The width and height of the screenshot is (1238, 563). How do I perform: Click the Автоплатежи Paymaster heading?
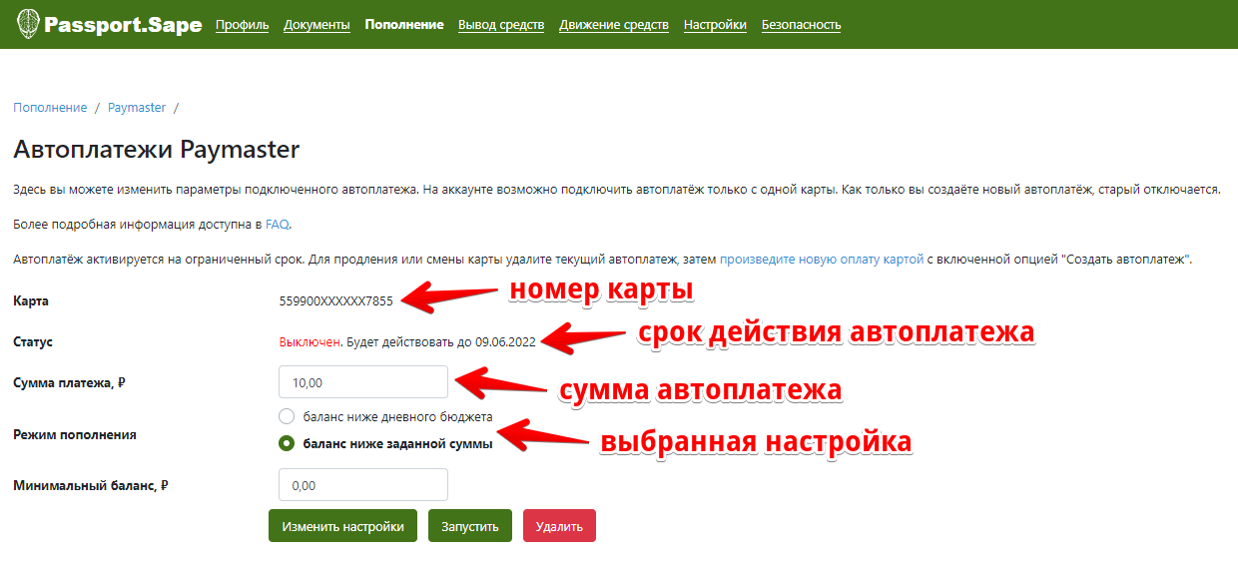(157, 150)
